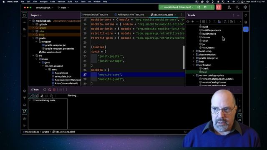This screenshot has height=150, width=267.
Task: Click the gradle breadcrumb in status bar
Action: pos(45,132)
